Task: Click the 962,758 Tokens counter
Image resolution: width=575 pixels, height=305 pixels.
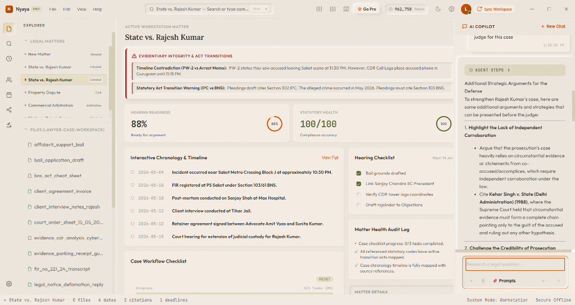Action: click(x=407, y=9)
